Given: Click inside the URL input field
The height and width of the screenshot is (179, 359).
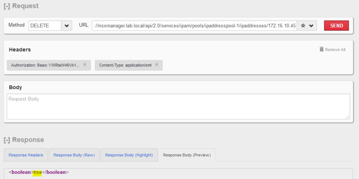Looking at the screenshot, I should pos(194,26).
